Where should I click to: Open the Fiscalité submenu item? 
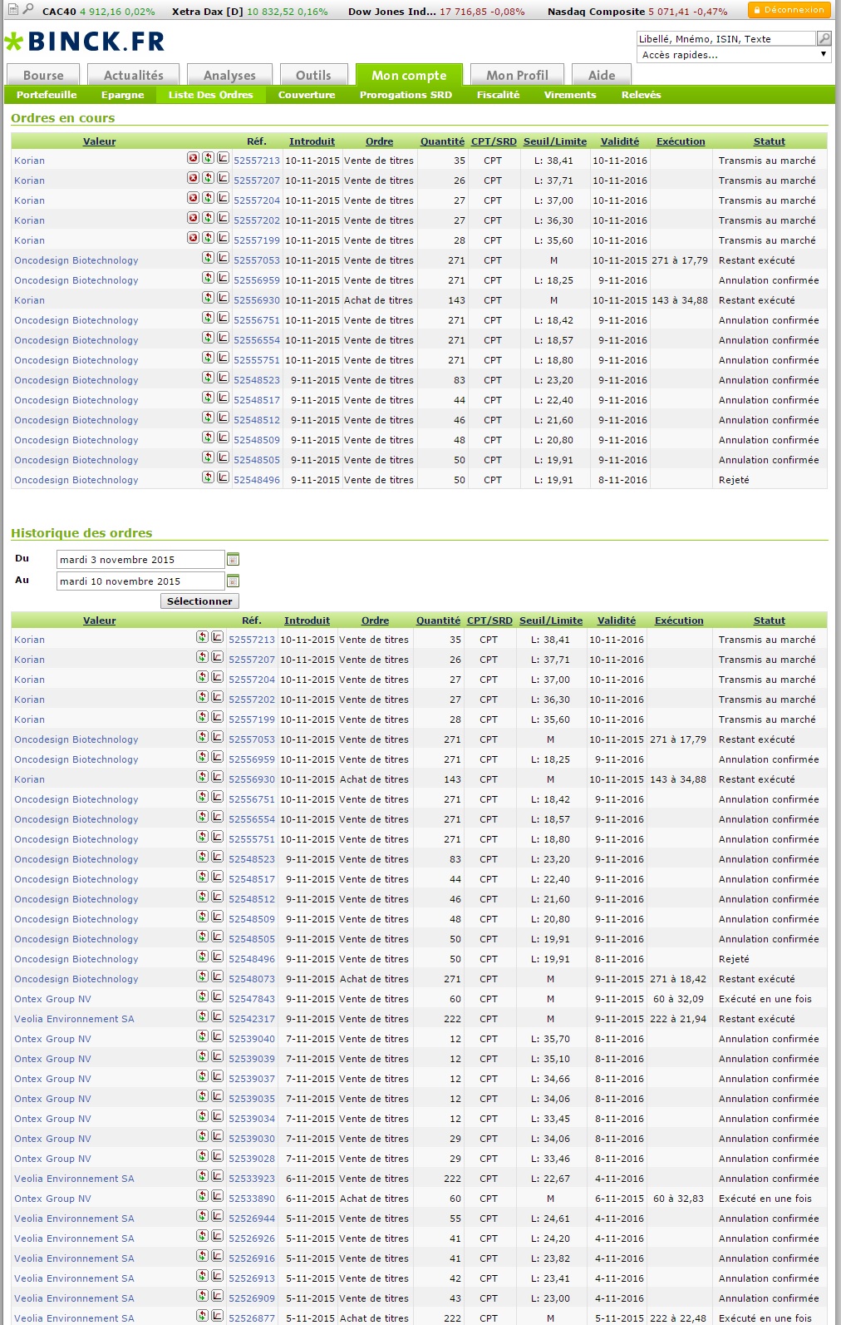tap(498, 95)
